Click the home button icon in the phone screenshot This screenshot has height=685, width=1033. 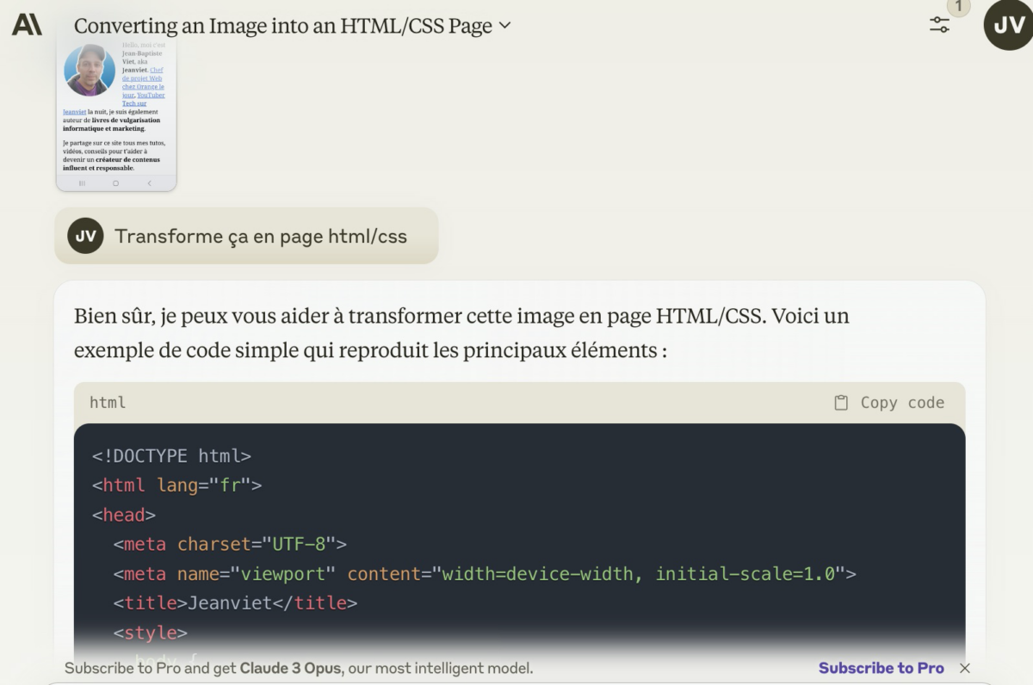(x=115, y=182)
